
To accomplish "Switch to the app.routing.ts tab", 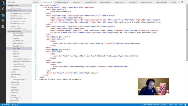I will click(162, 2).
